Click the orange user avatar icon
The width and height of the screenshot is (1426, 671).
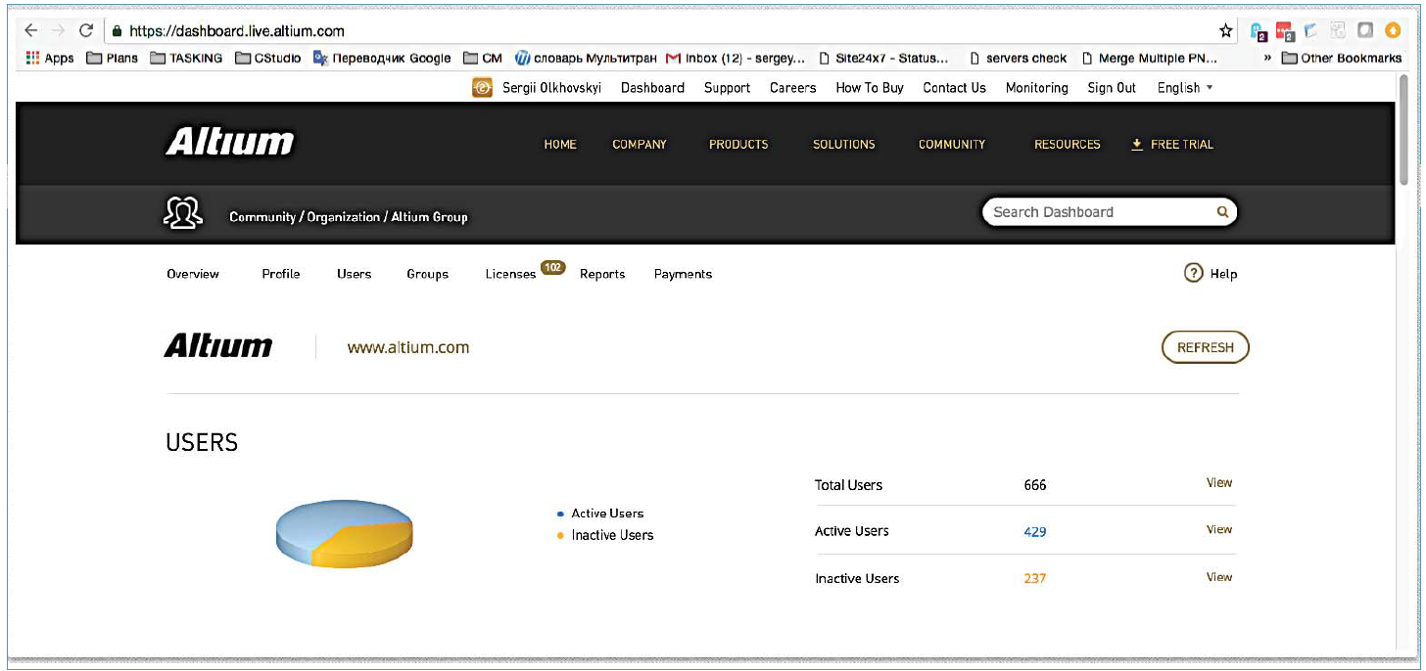[482, 88]
